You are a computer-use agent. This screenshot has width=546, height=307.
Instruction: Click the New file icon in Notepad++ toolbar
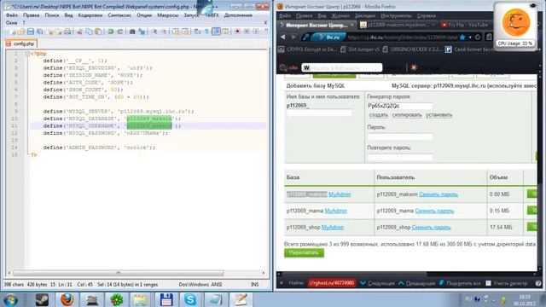[12, 32]
